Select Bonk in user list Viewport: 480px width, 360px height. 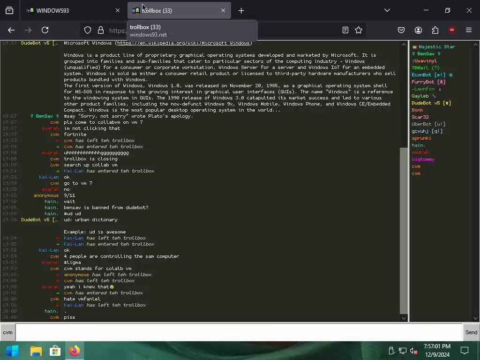click(x=417, y=110)
